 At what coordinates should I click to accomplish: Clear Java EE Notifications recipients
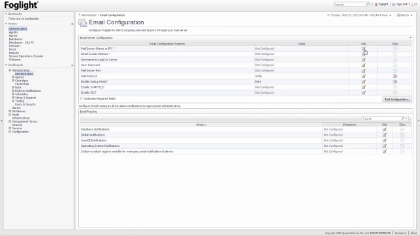pos(402,140)
